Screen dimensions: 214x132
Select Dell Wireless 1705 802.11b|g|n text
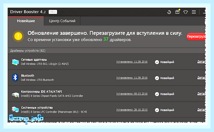(45, 64)
